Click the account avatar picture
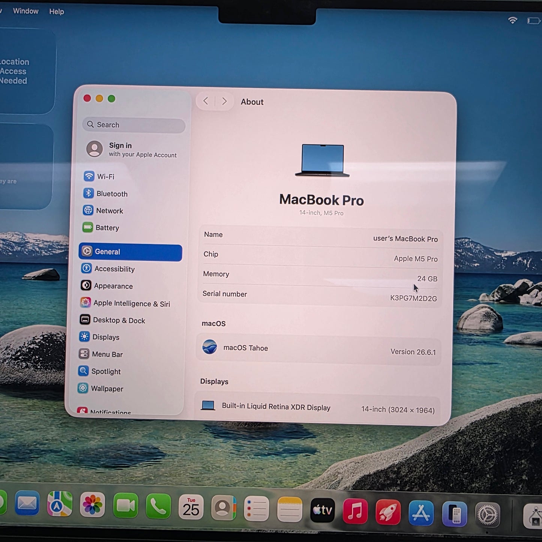This screenshot has height=542, width=542. [95, 149]
